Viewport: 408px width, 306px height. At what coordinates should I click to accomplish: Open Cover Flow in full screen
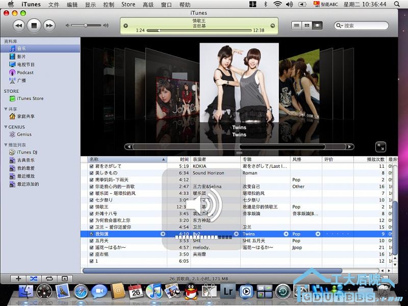(x=380, y=146)
